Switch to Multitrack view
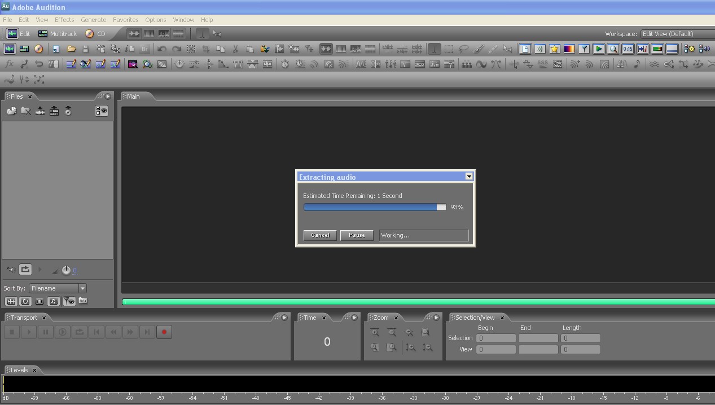Viewport: 715px width, 405px height. tap(57, 34)
